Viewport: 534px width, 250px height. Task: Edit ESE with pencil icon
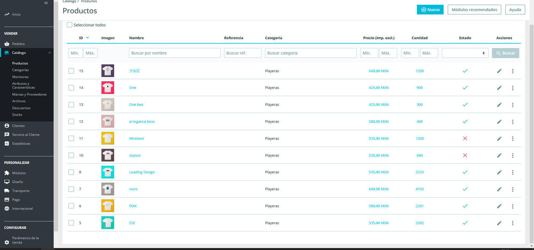(x=499, y=223)
